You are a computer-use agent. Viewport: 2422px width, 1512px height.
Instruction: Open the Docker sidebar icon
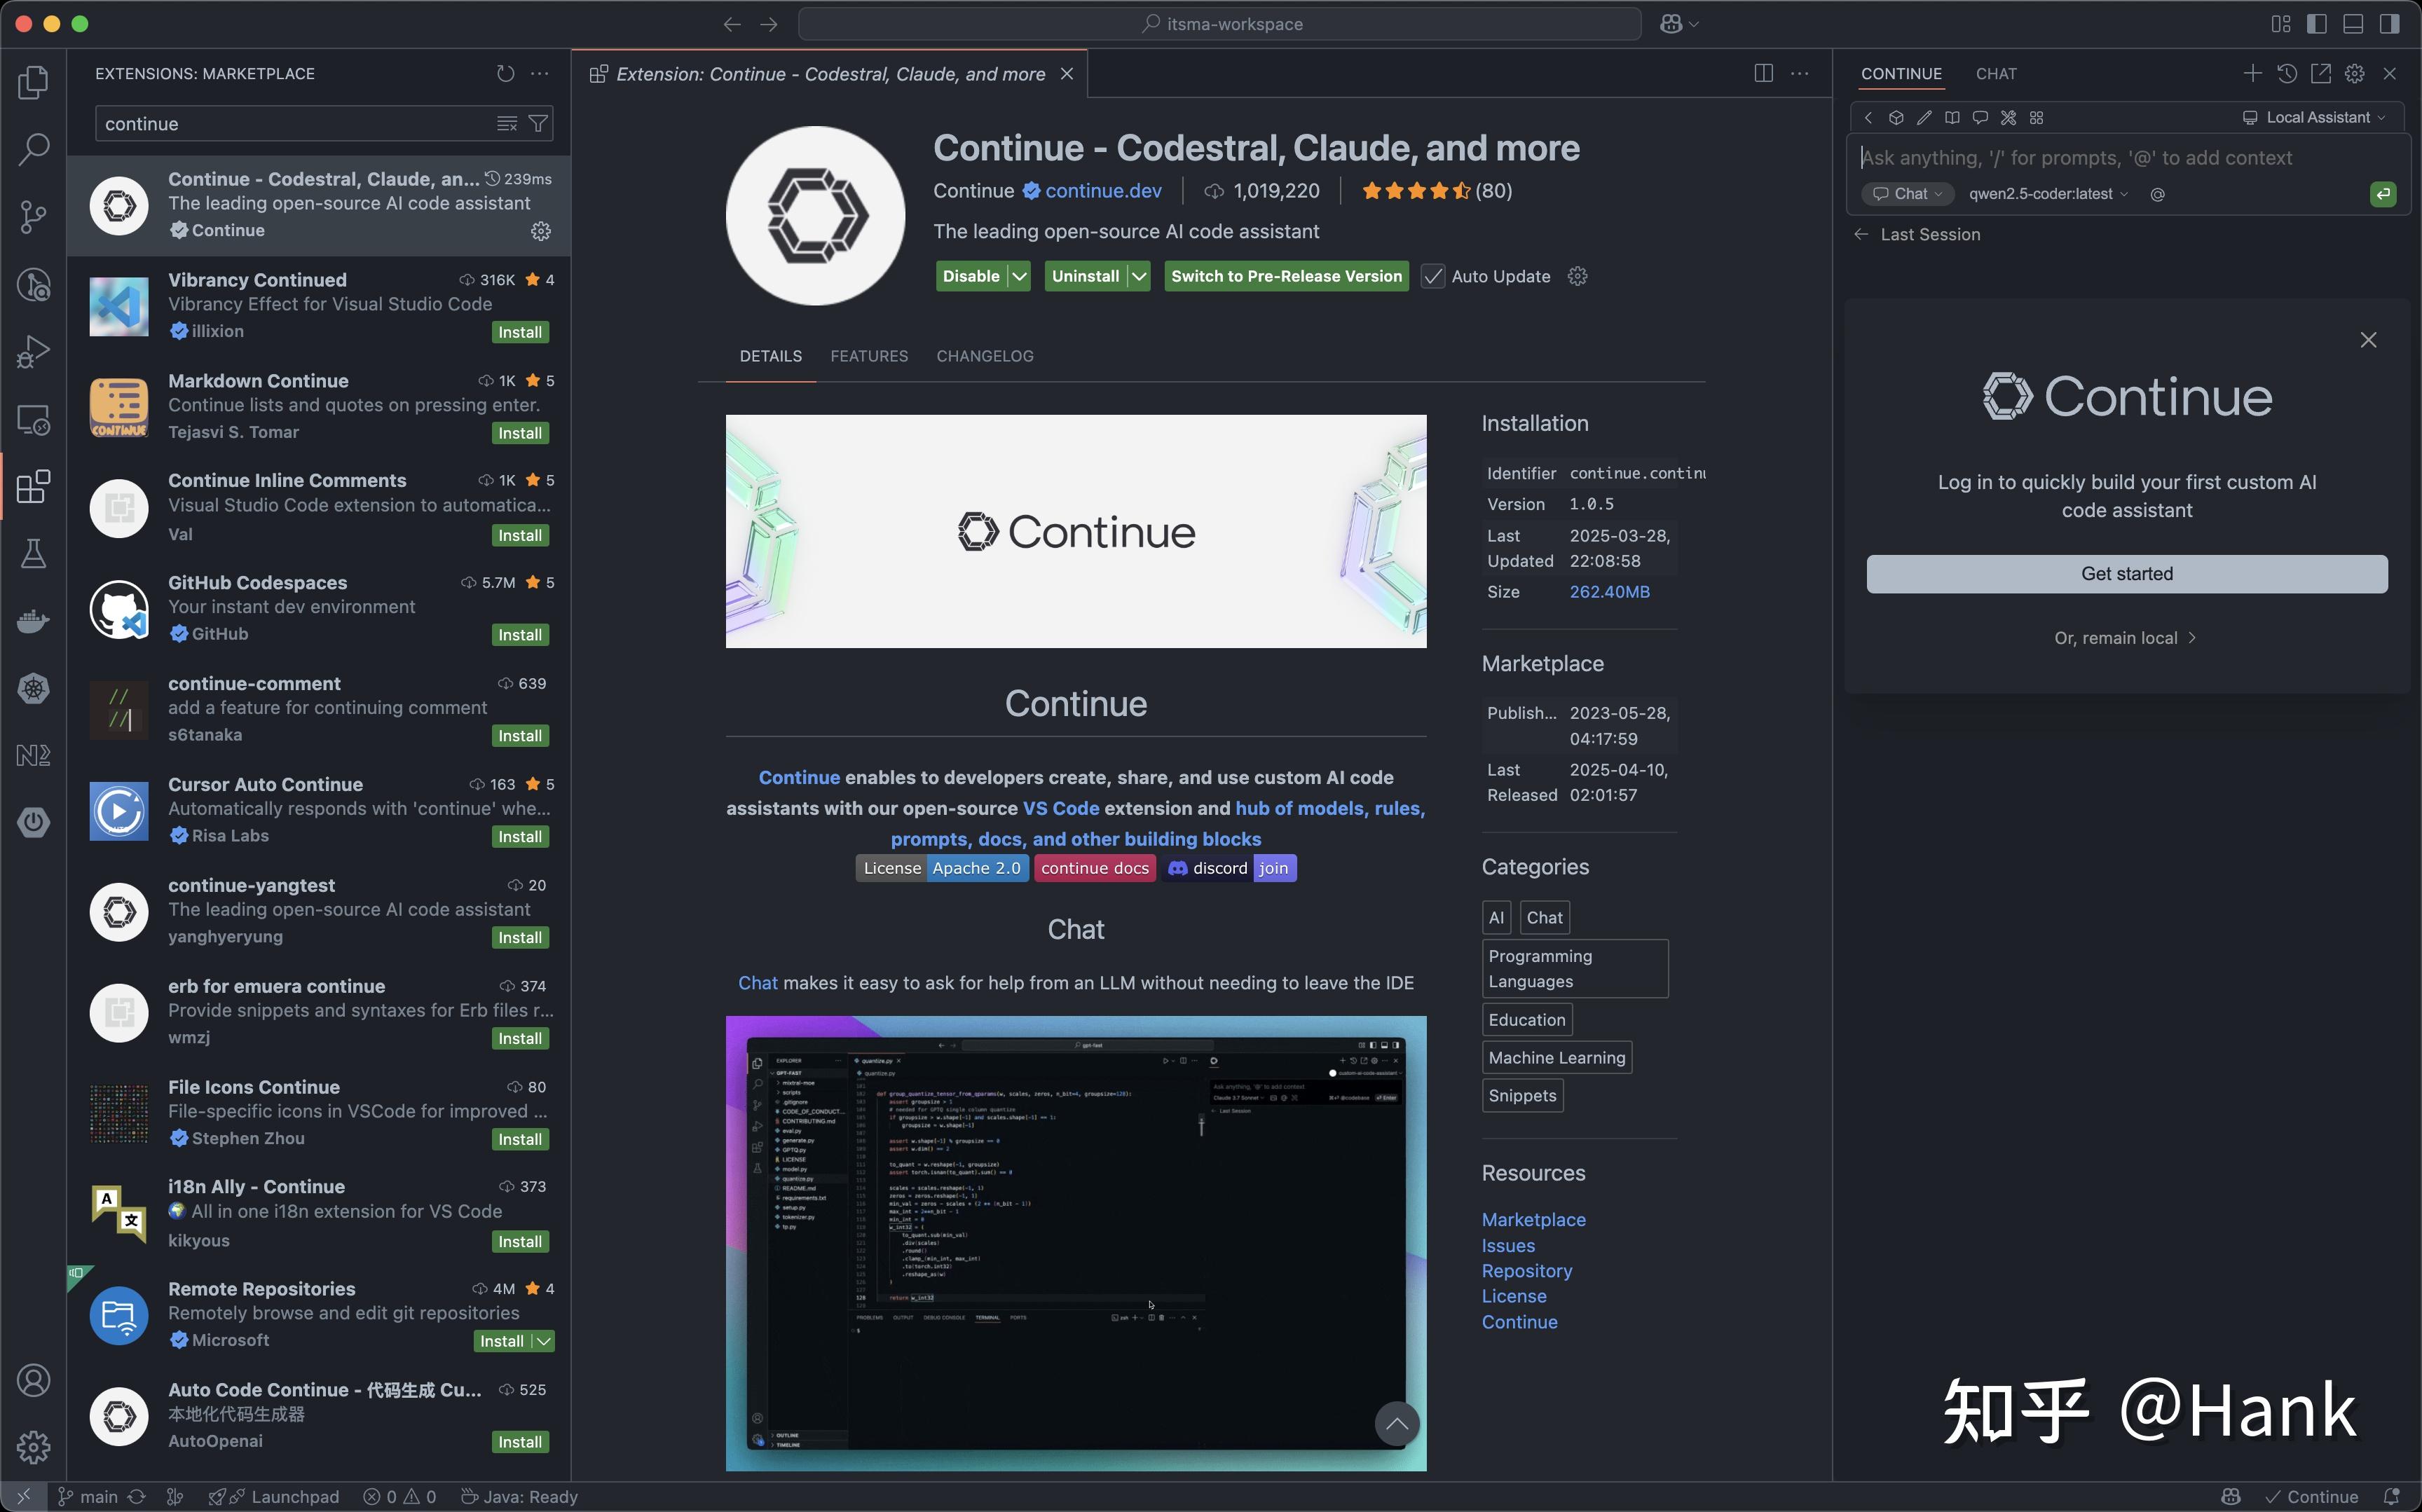pos(33,621)
